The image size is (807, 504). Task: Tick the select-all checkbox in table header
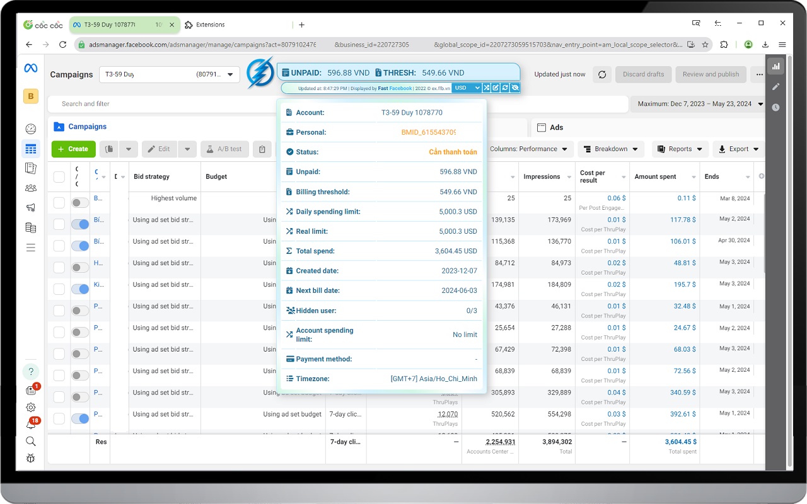(59, 177)
